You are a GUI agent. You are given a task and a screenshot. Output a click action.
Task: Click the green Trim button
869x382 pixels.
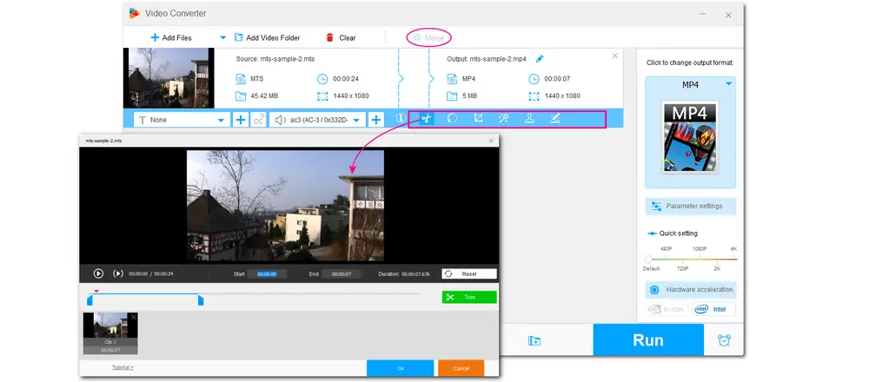[x=468, y=297]
